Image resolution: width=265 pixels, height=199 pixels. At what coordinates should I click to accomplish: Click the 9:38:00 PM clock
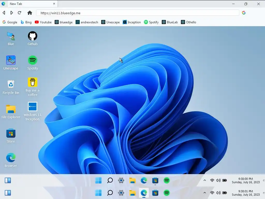(246, 180)
